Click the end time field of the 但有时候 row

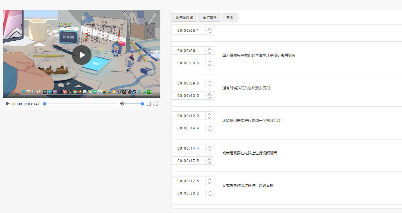(x=188, y=96)
